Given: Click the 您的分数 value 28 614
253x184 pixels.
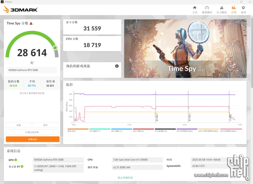Looking at the screenshot, I should coord(13,86).
